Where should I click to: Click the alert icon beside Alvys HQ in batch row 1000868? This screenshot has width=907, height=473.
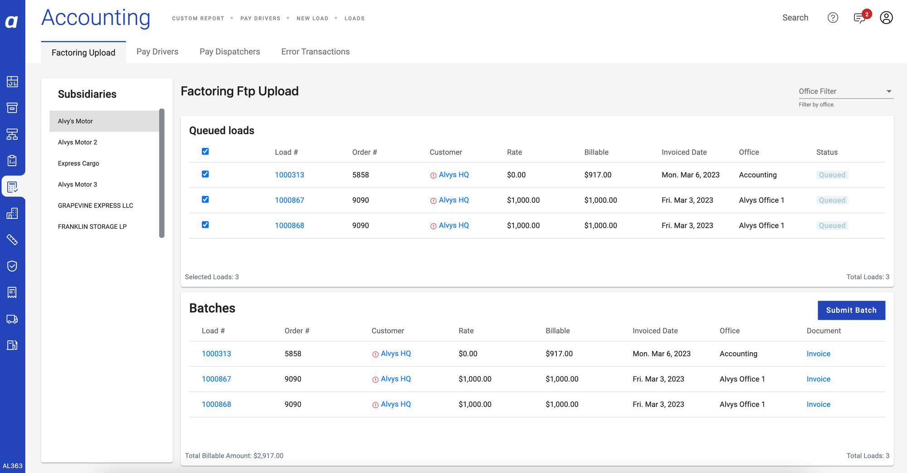(375, 405)
